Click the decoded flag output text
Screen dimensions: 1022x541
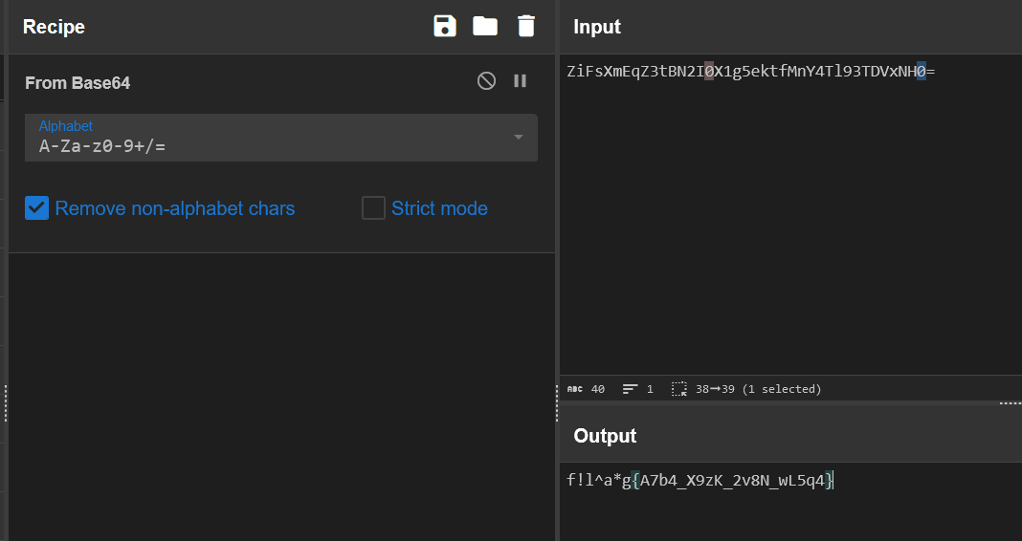coord(700,481)
